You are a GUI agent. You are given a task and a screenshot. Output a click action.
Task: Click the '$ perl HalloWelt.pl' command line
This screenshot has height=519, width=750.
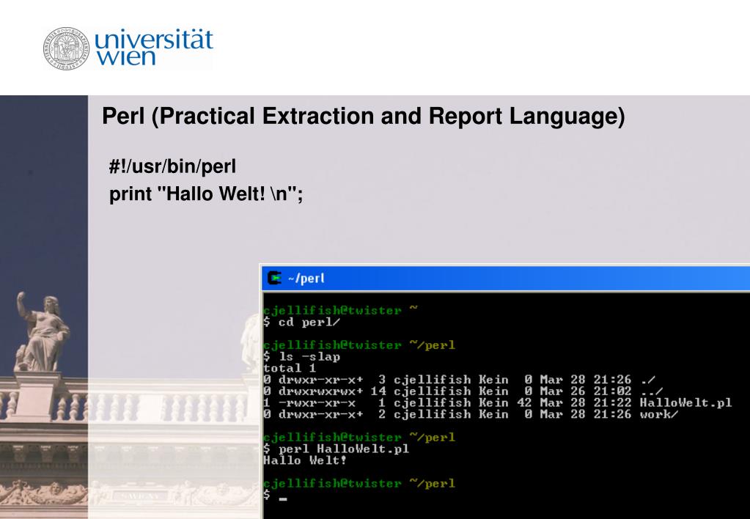coord(337,449)
